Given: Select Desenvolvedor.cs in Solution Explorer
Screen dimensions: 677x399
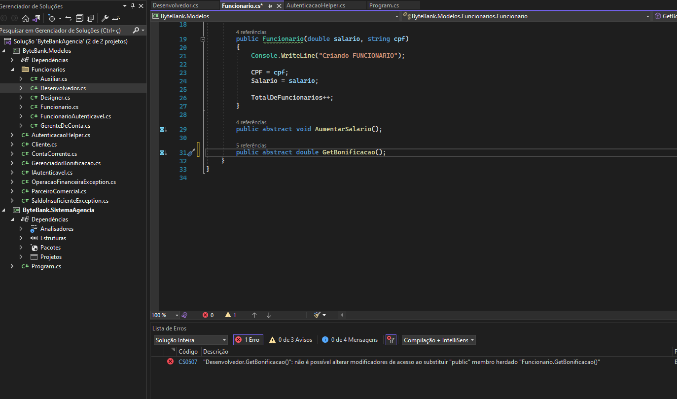Looking at the screenshot, I should [x=63, y=88].
